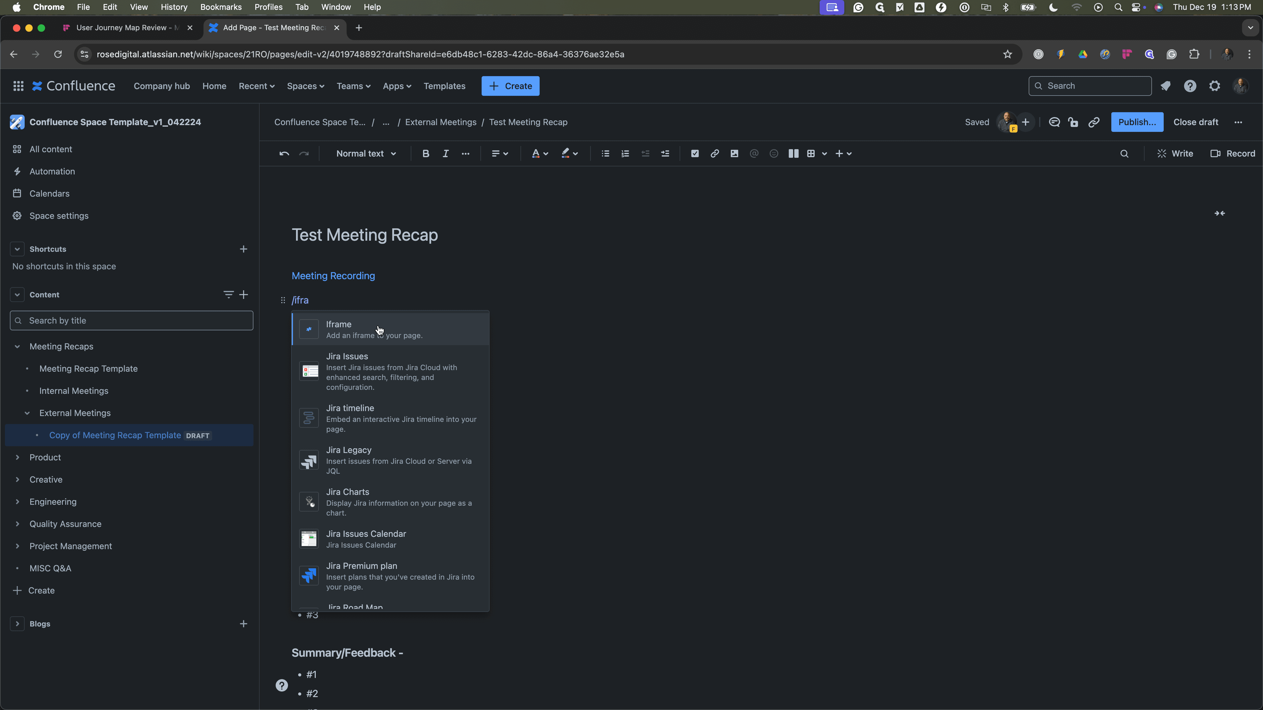Collapse External Meetings tree item
1263x710 pixels.
(27, 413)
